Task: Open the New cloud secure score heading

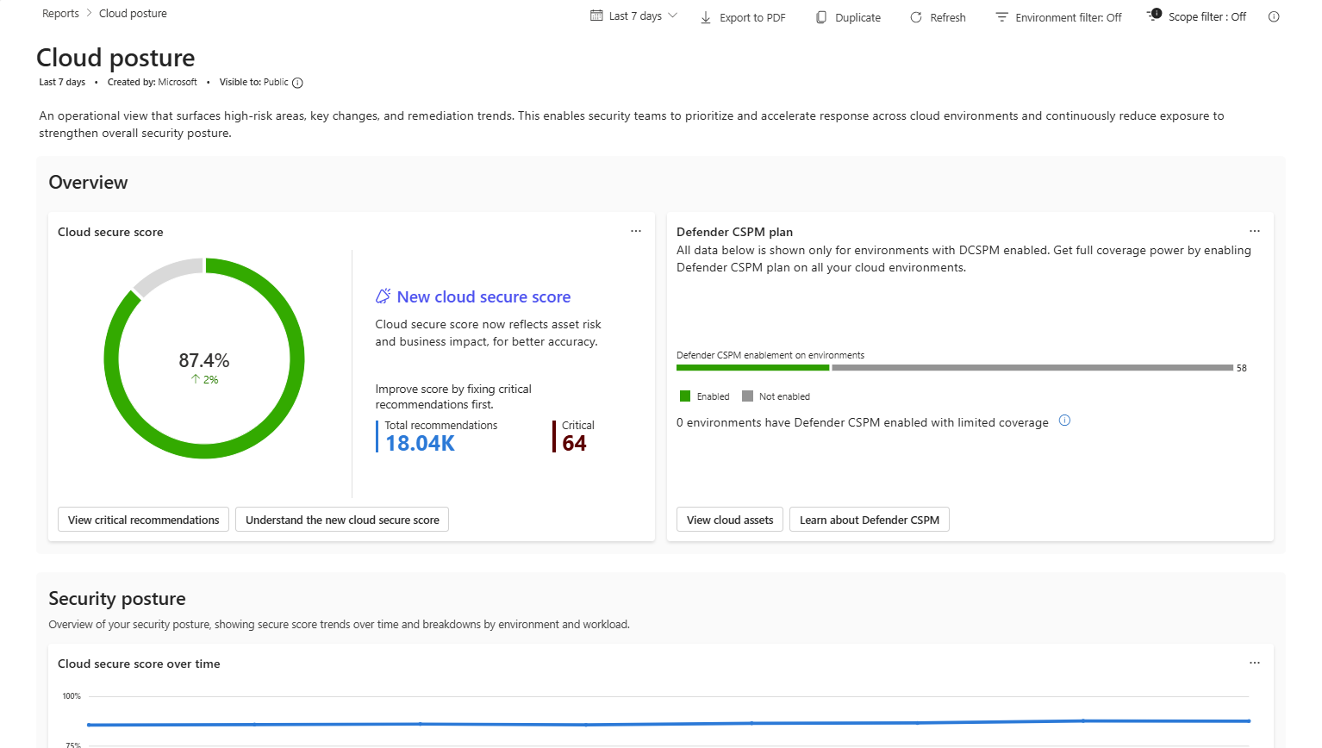Action: click(483, 296)
